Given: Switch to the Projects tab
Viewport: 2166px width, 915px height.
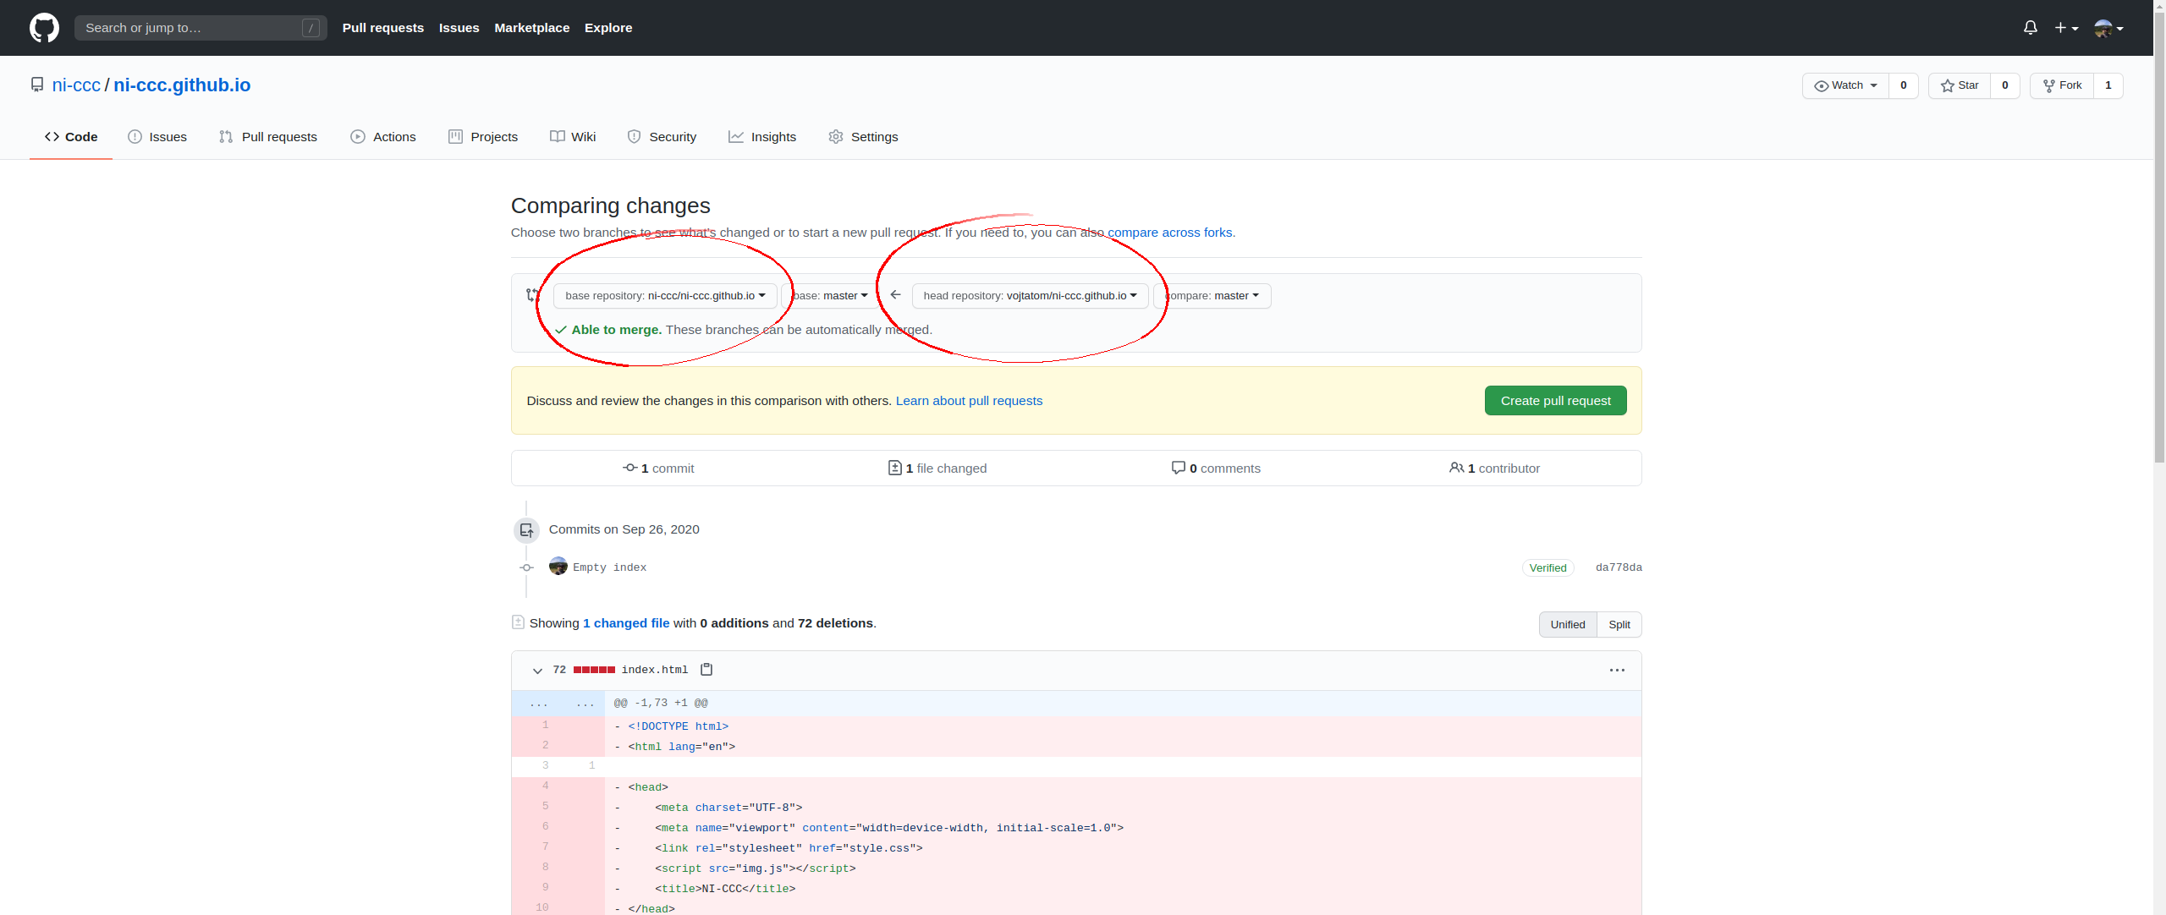Looking at the screenshot, I should coord(483,137).
